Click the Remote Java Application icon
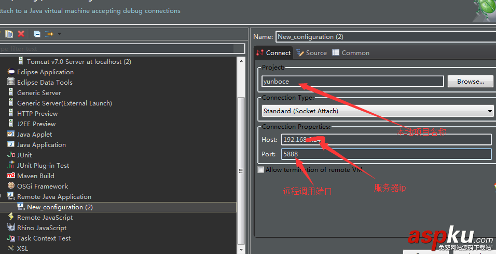Image resolution: width=496 pixels, height=254 pixels. pos(11,196)
